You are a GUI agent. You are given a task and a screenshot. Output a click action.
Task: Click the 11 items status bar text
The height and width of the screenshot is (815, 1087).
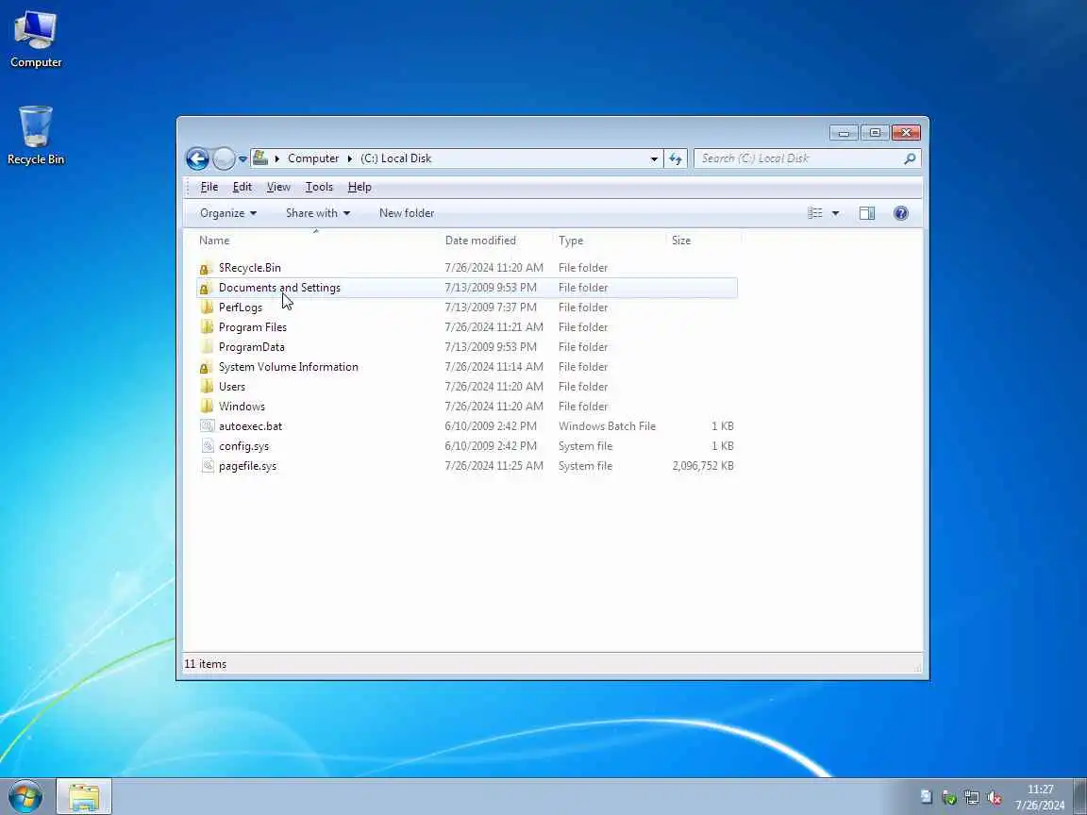pos(205,664)
